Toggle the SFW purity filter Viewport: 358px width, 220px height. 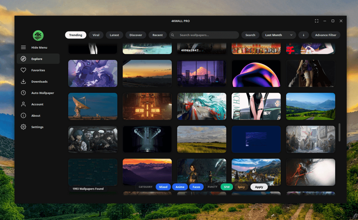227,187
